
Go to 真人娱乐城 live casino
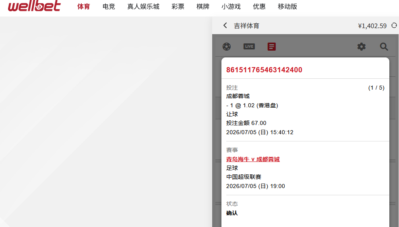[x=143, y=6]
